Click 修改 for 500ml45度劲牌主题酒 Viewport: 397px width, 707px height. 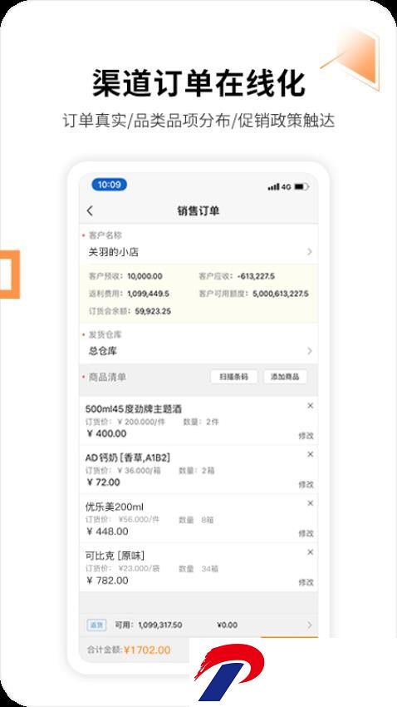point(306,436)
